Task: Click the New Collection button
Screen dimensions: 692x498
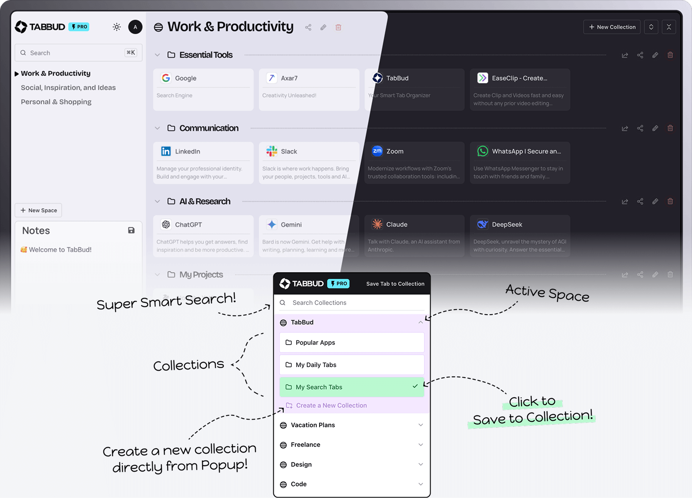Action: pyautogui.click(x=612, y=27)
